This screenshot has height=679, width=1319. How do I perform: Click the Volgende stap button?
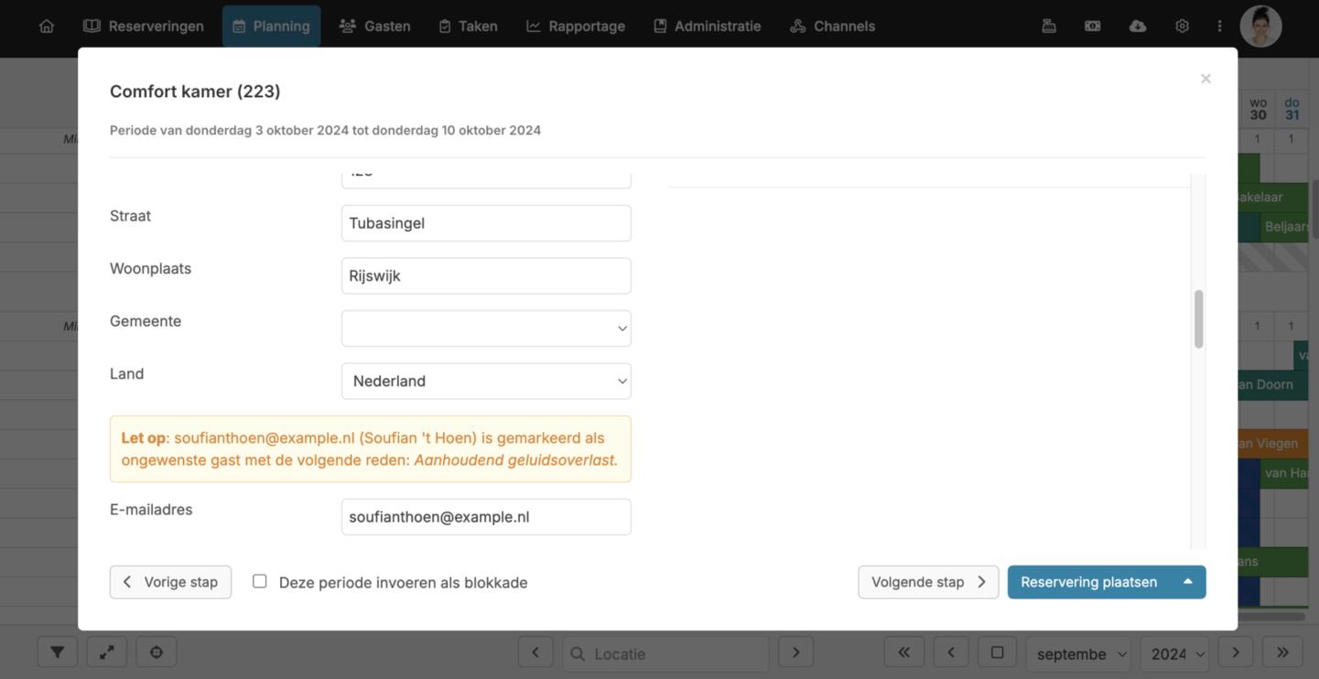pos(928,582)
